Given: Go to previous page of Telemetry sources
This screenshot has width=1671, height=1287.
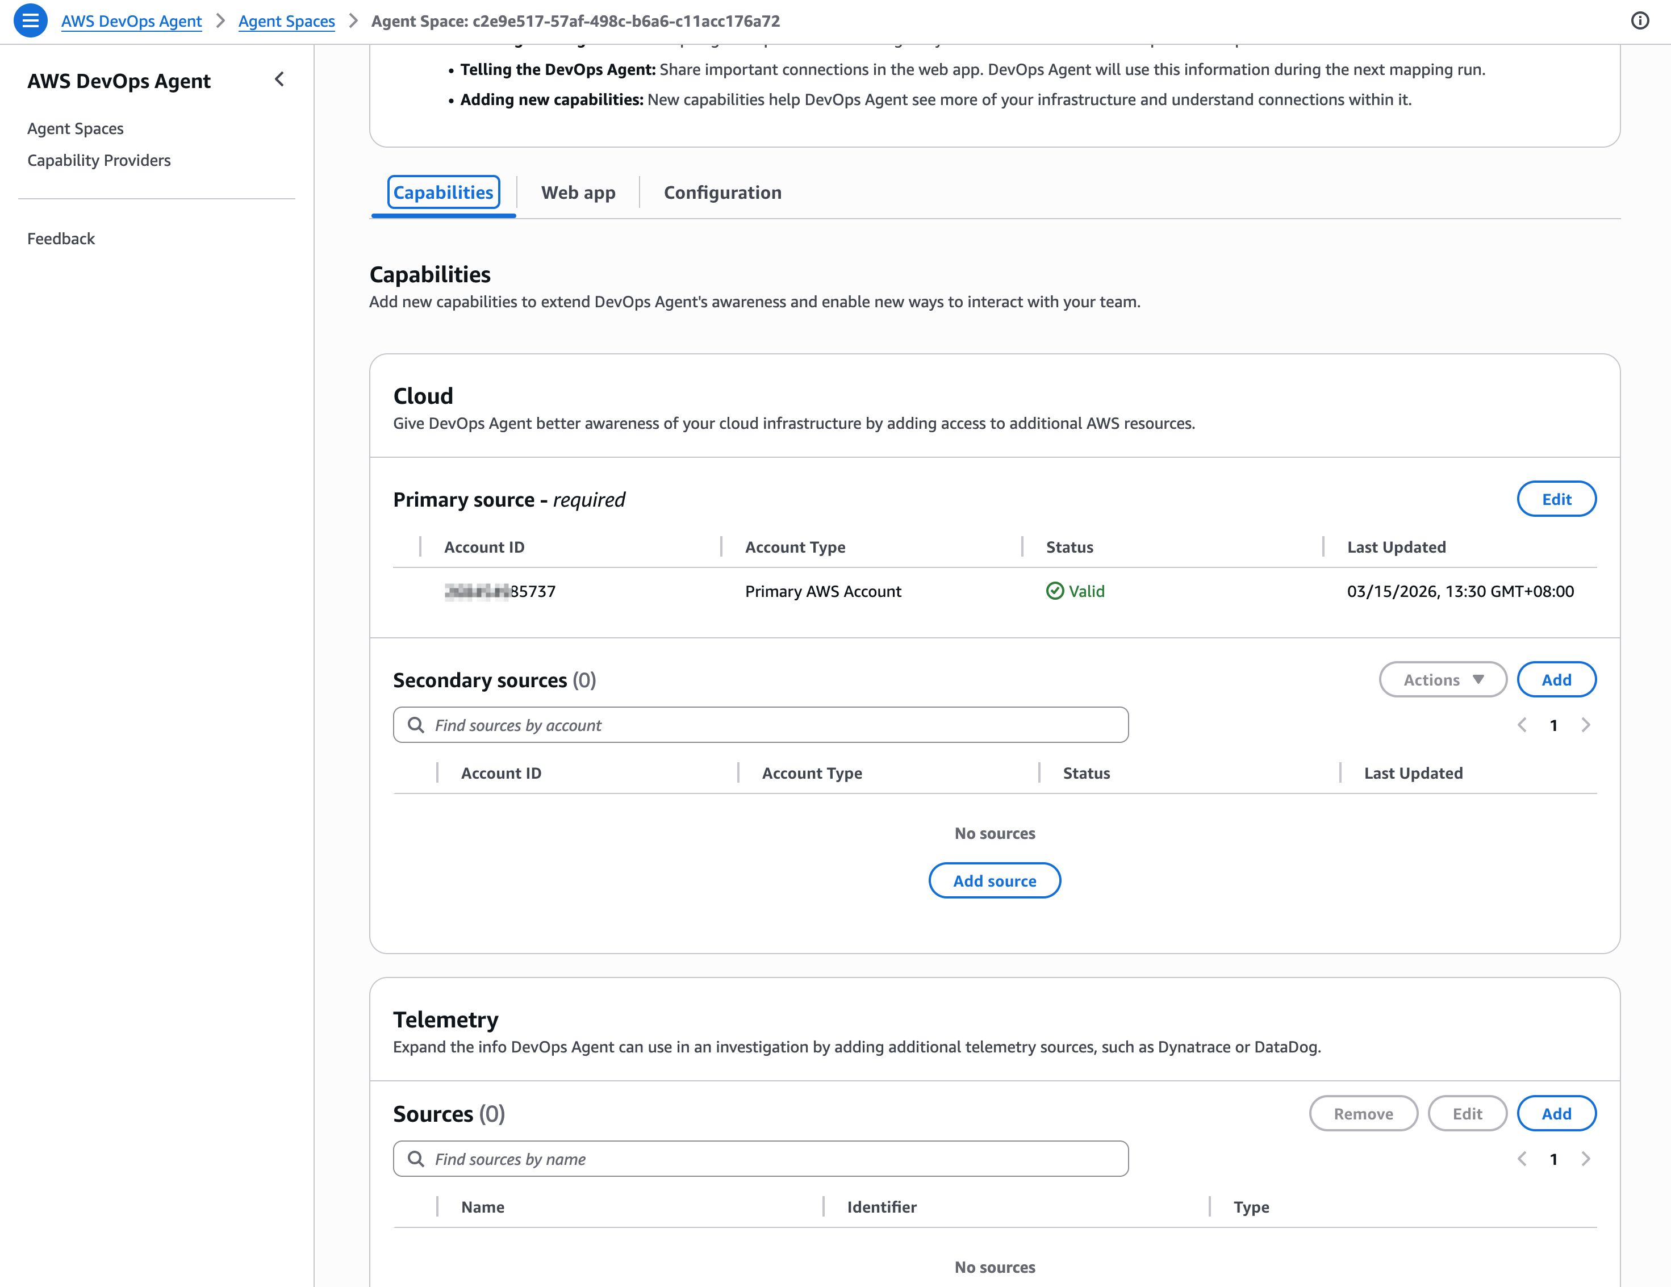Looking at the screenshot, I should point(1522,1159).
